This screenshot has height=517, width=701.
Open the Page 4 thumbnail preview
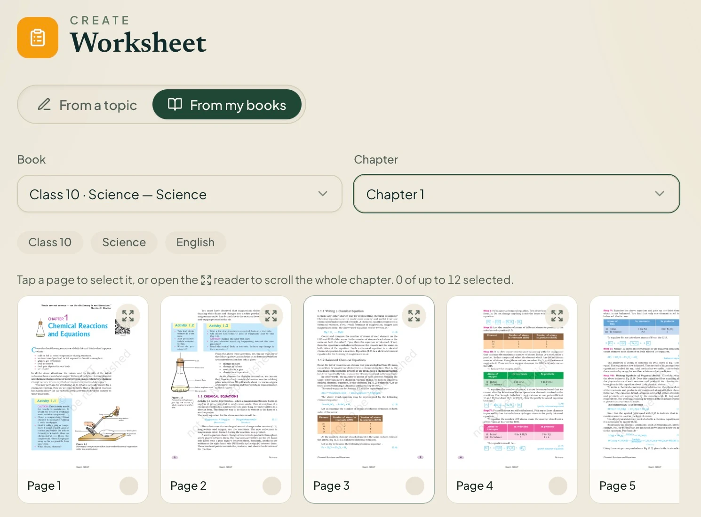tap(512, 382)
